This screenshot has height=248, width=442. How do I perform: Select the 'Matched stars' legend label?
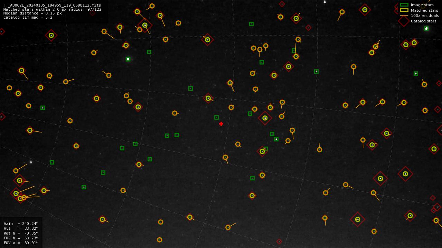coord(425,10)
